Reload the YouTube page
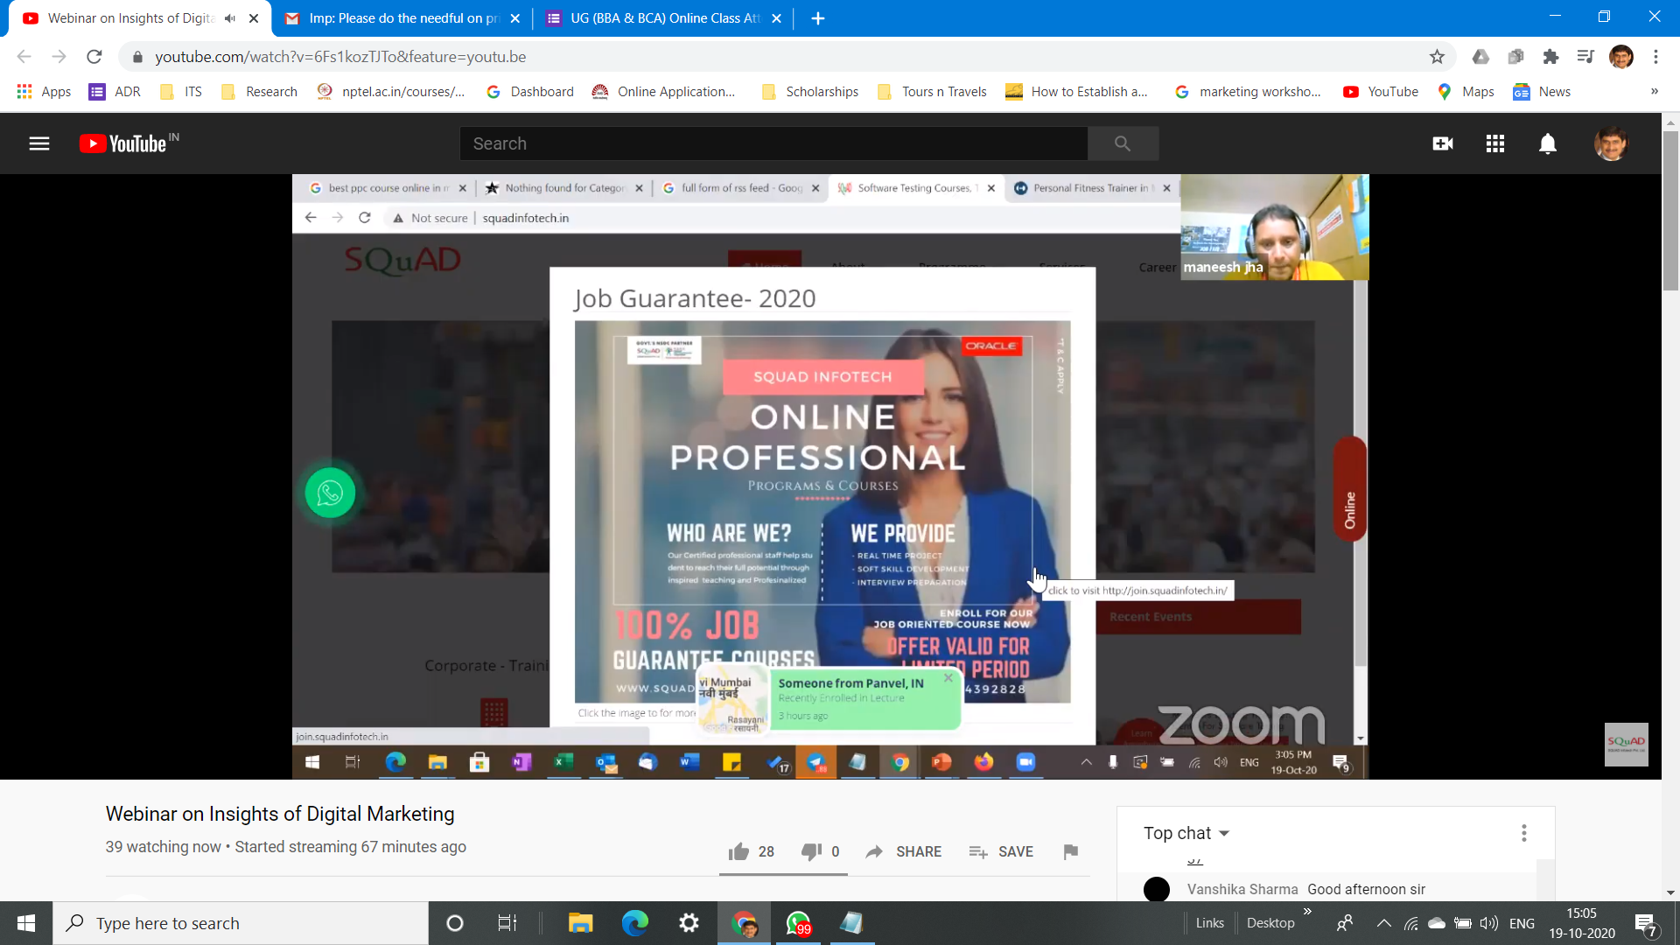 point(94,57)
